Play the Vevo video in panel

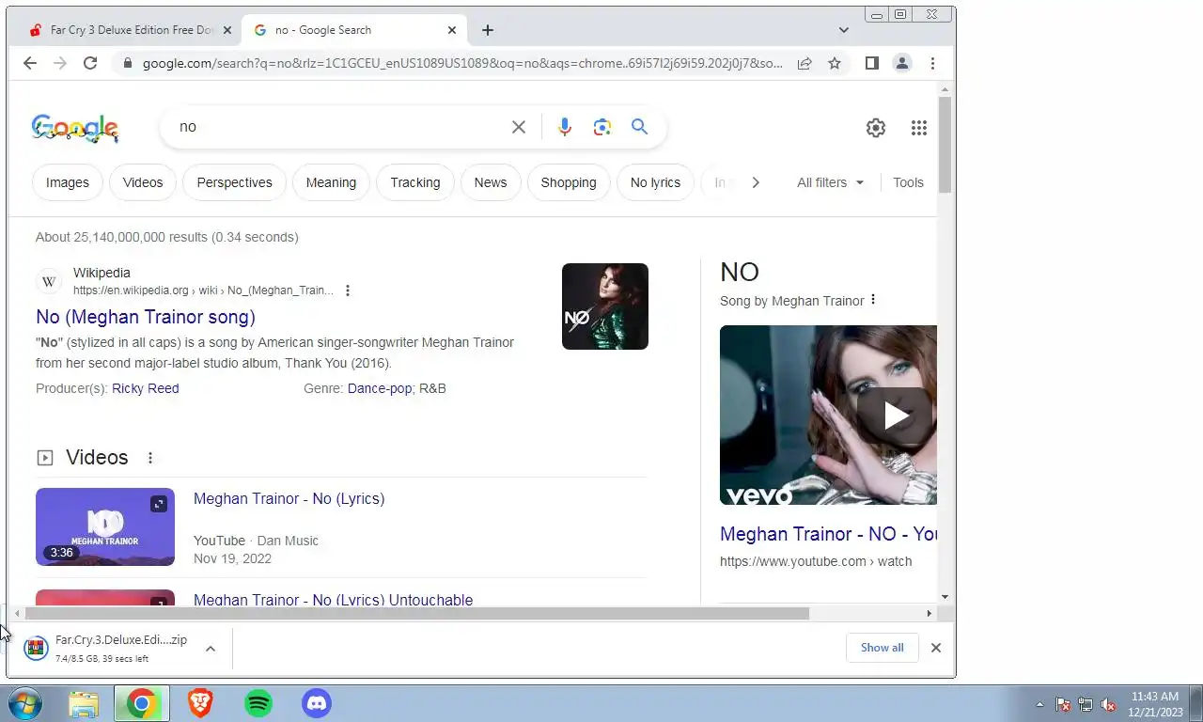click(x=896, y=416)
